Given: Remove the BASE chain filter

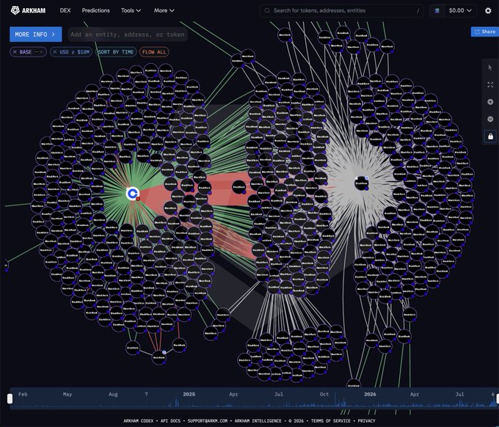Looking at the screenshot, I should coord(15,52).
